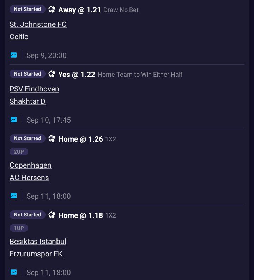Open Copenhagen team link
This screenshot has height=280, width=254.
point(30,165)
